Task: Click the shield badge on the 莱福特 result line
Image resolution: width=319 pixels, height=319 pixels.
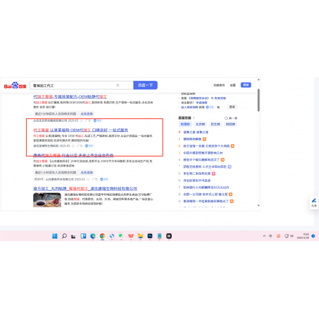Action: (x=89, y=146)
